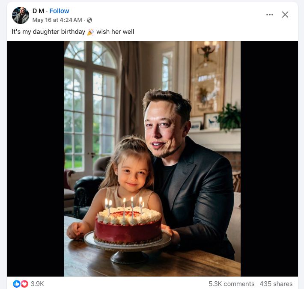Click the D M profile picture
The height and width of the screenshot is (289, 304).
click(21, 15)
